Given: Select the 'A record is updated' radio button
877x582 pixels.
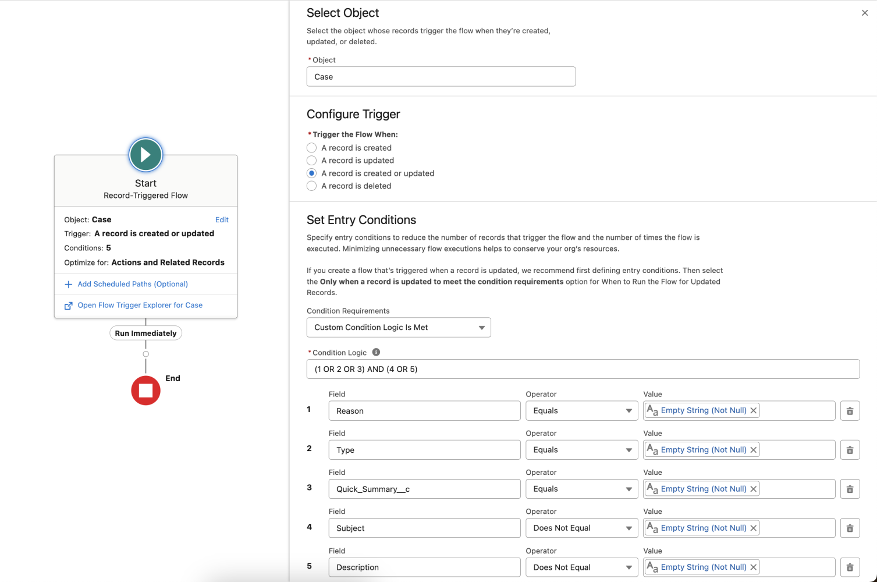Looking at the screenshot, I should coord(311,160).
